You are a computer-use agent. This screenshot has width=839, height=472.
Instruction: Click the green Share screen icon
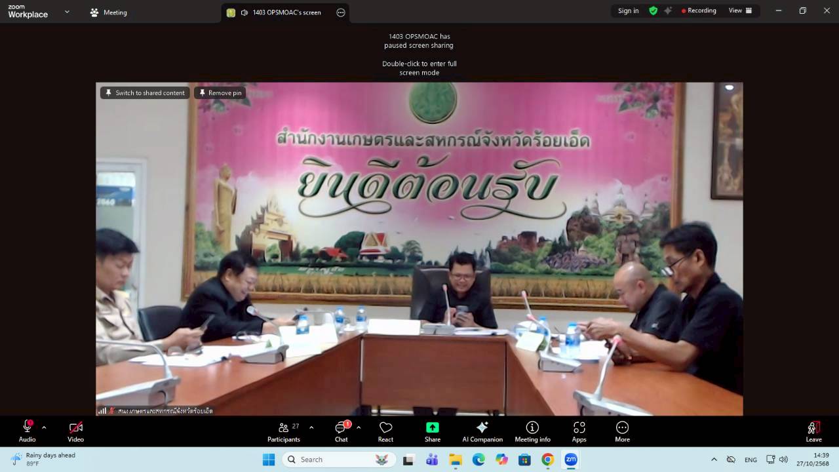tap(433, 427)
